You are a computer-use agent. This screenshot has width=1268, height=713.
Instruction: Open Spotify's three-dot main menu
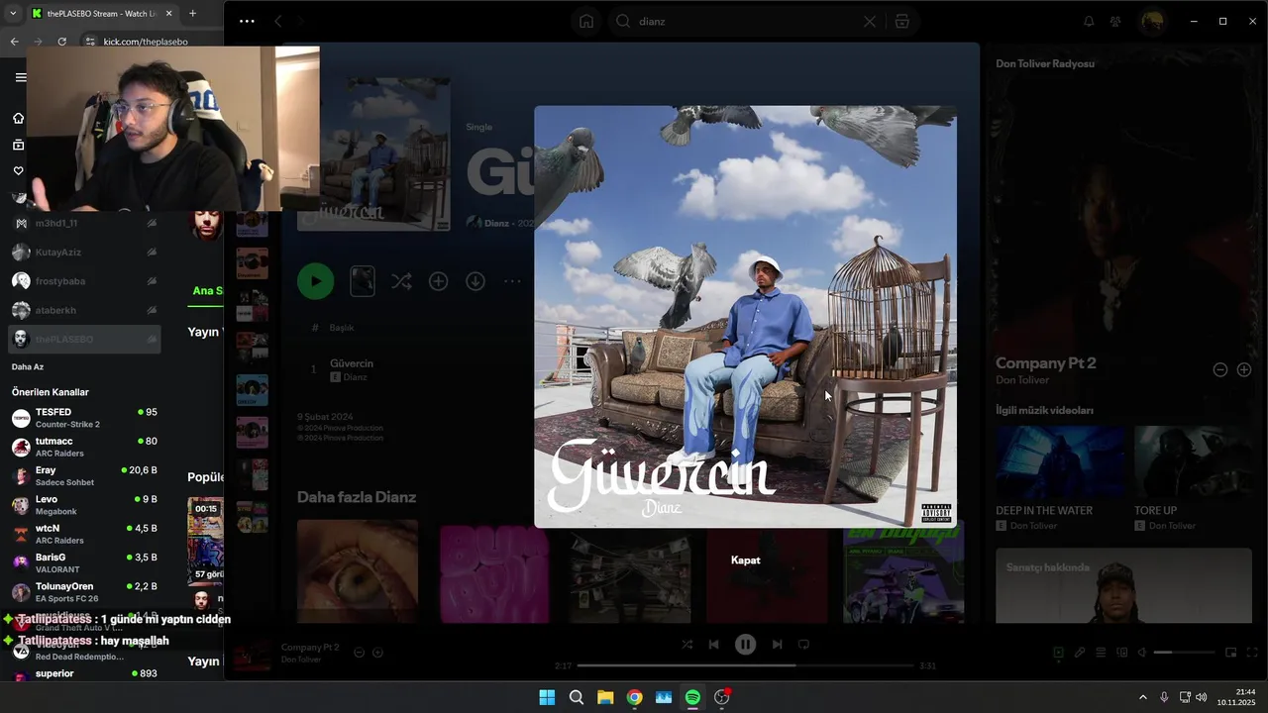[247, 21]
